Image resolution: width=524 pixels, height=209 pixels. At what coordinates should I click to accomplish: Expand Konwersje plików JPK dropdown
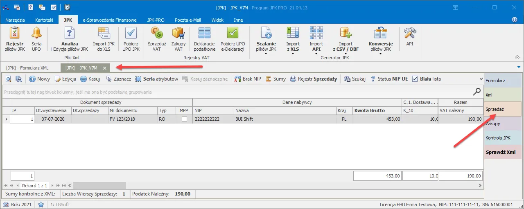coord(381,54)
